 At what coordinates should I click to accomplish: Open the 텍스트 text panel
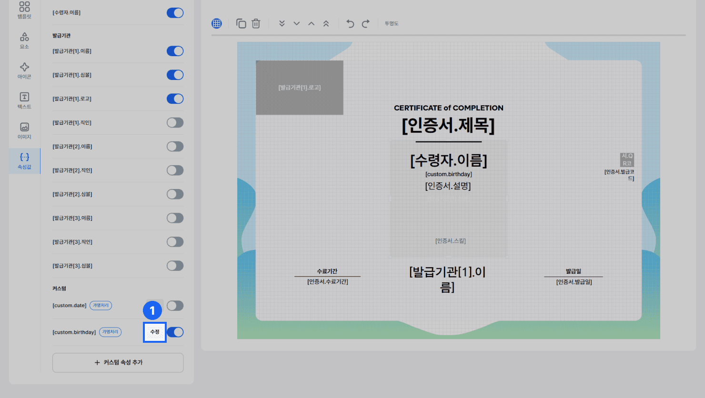coord(24,100)
